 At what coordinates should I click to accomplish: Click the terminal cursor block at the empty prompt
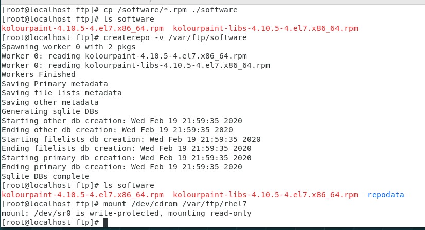coord(105,222)
